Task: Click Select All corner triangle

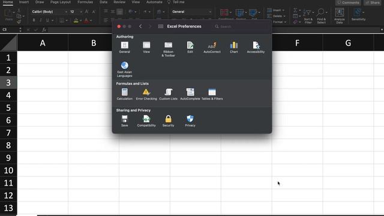Action: tap(8, 43)
